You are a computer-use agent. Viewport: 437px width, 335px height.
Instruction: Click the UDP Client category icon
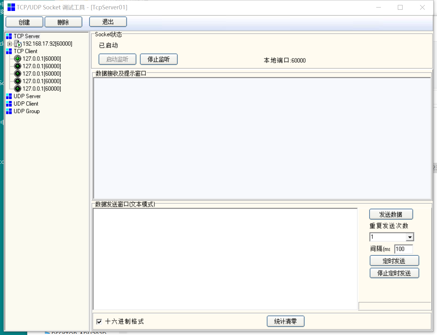(x=9, y=104)
